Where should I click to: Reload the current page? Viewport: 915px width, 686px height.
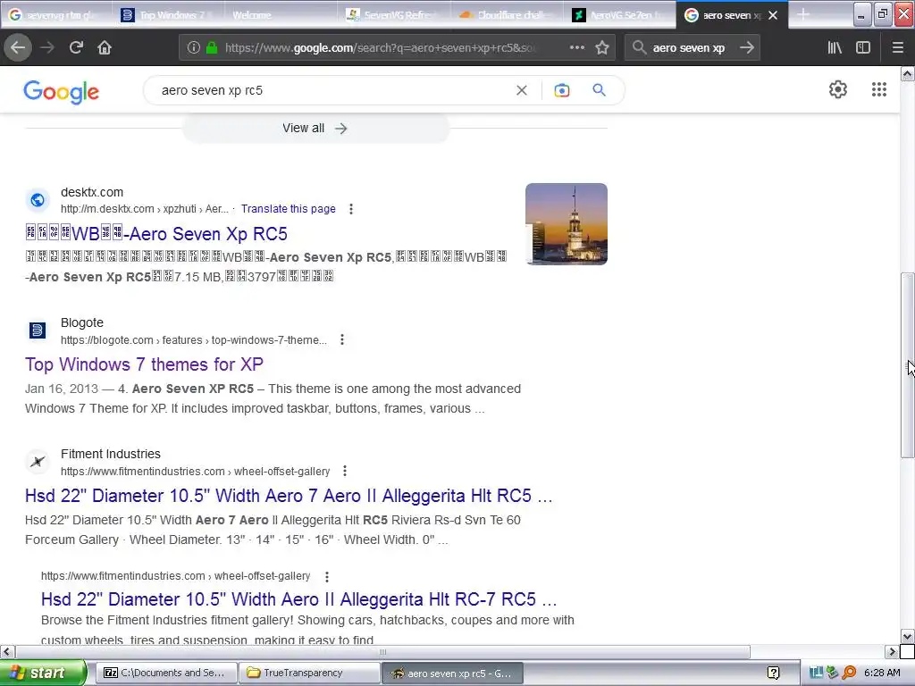click(x=76, y=47)
